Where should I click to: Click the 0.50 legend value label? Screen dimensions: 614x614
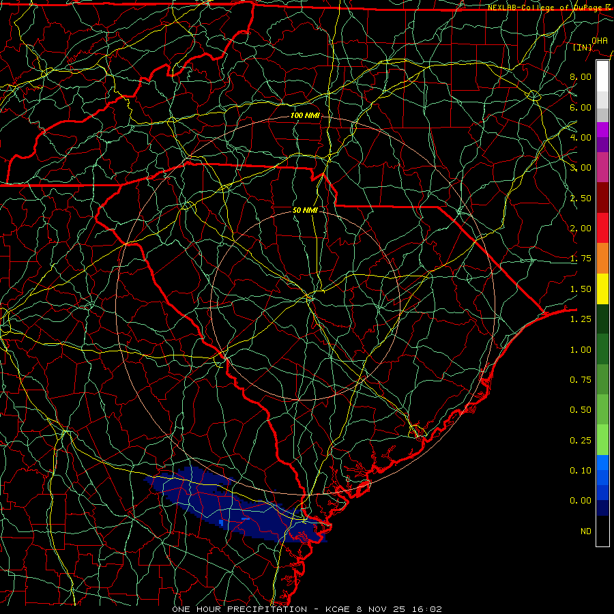(x=581, y=410)
